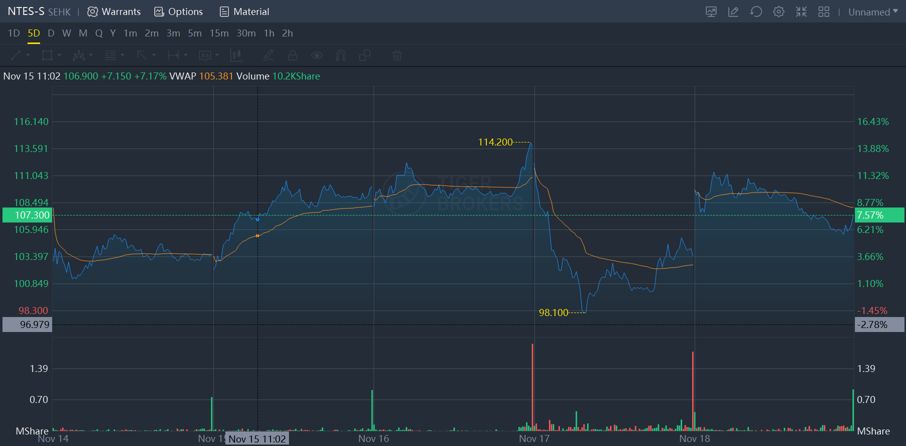Viewport: 906px width, 446px height.
Task: Expand the arrow tool dropdown arrow
Action: (x=154, y=55)
